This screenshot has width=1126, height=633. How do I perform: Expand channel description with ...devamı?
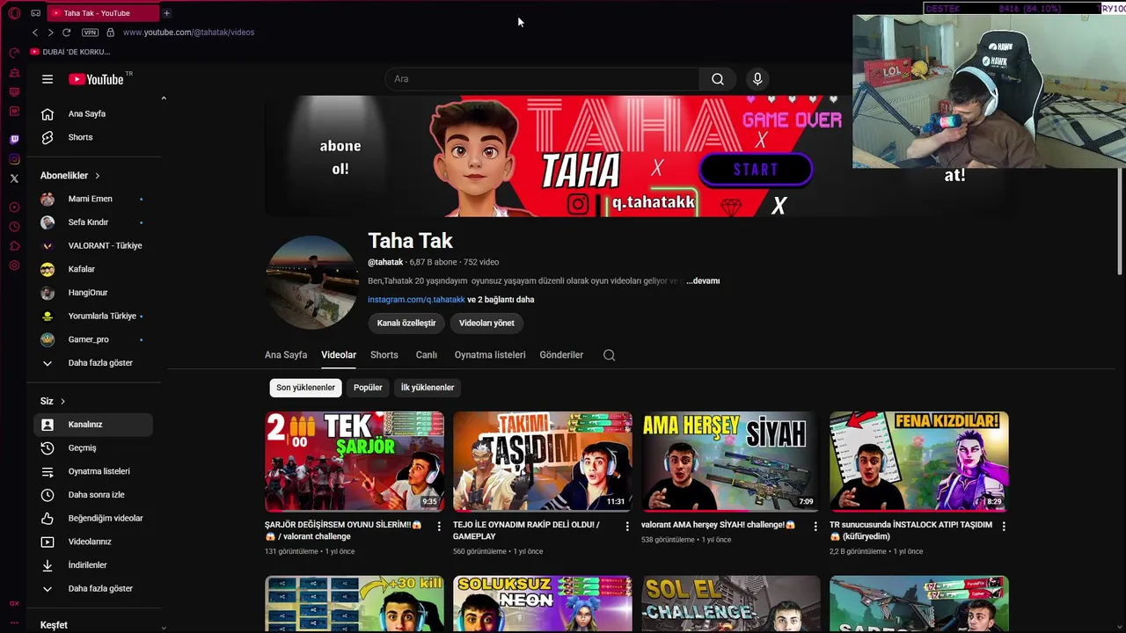(x=703, y=280)
